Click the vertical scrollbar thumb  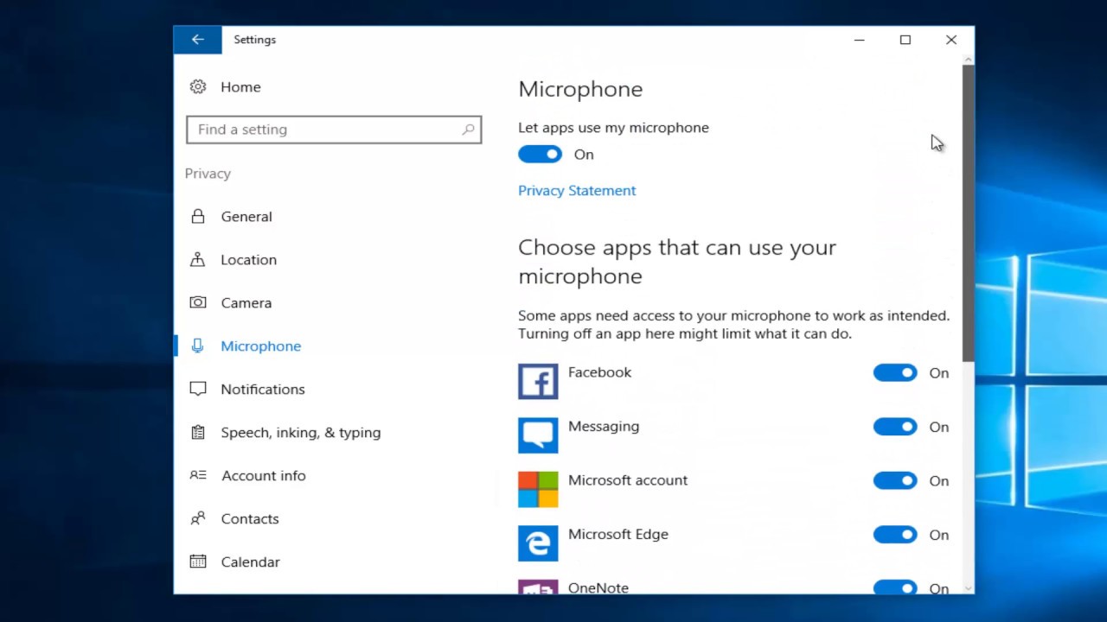tap(968, 213)
